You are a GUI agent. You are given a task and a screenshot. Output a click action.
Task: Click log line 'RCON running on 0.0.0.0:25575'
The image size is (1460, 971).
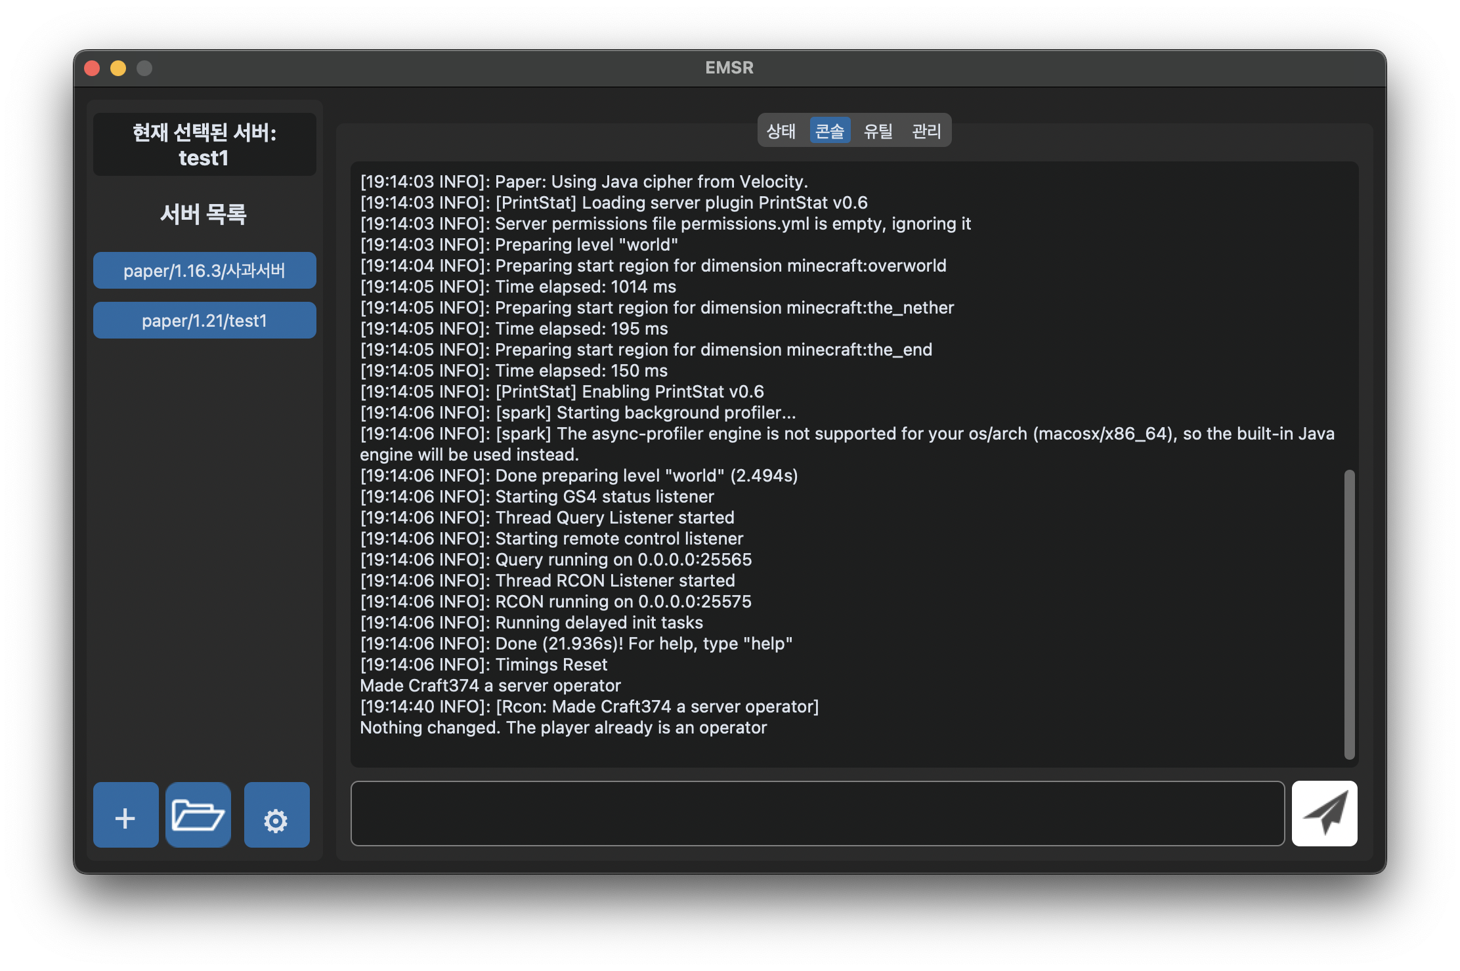pos(556,602)
